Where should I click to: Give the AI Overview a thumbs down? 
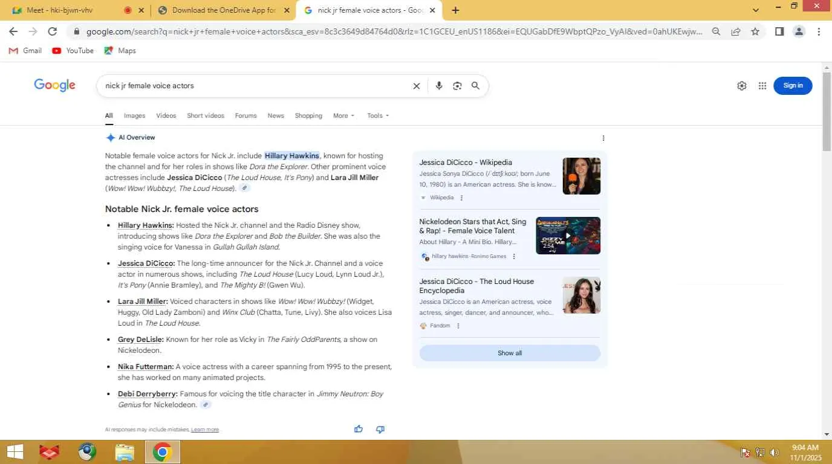click(x=380, y=429)
